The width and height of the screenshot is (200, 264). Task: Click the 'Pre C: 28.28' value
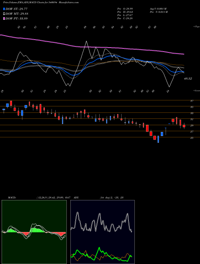pyautogui.click(x=125, y=18)
